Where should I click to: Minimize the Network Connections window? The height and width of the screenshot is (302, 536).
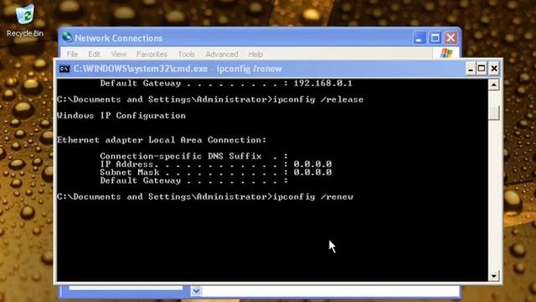420,38
